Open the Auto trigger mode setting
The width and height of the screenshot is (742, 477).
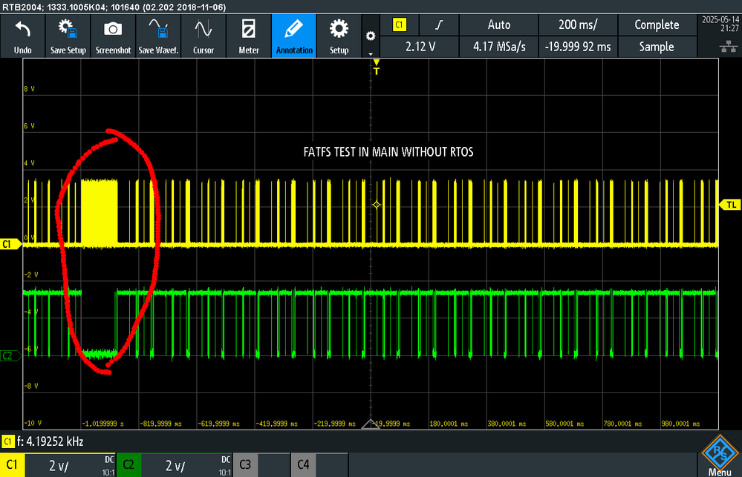[499, 24]
